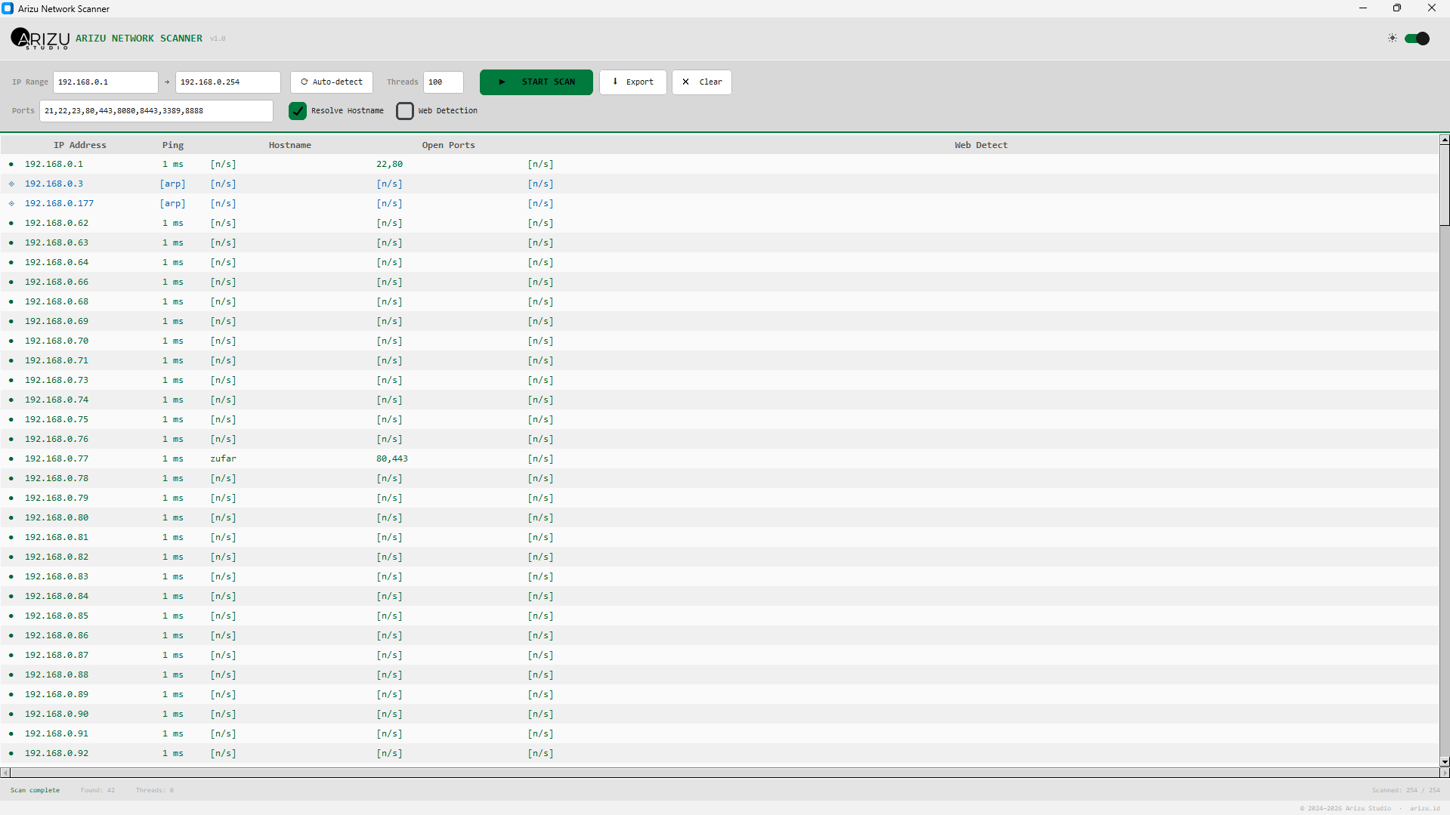Image resolution: width=1450 pixels, height=815 pixels.
Task: Click the Arizu Studio logo
Action: tap(40, 39)
